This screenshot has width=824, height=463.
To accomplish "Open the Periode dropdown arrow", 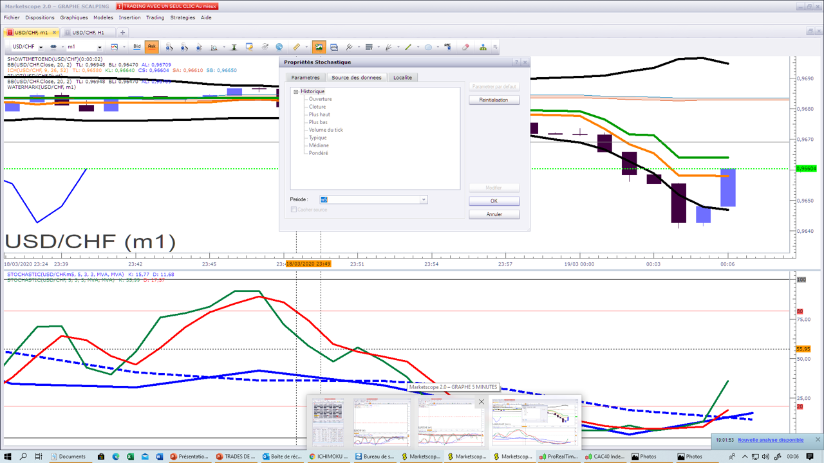I will [424, 199].
